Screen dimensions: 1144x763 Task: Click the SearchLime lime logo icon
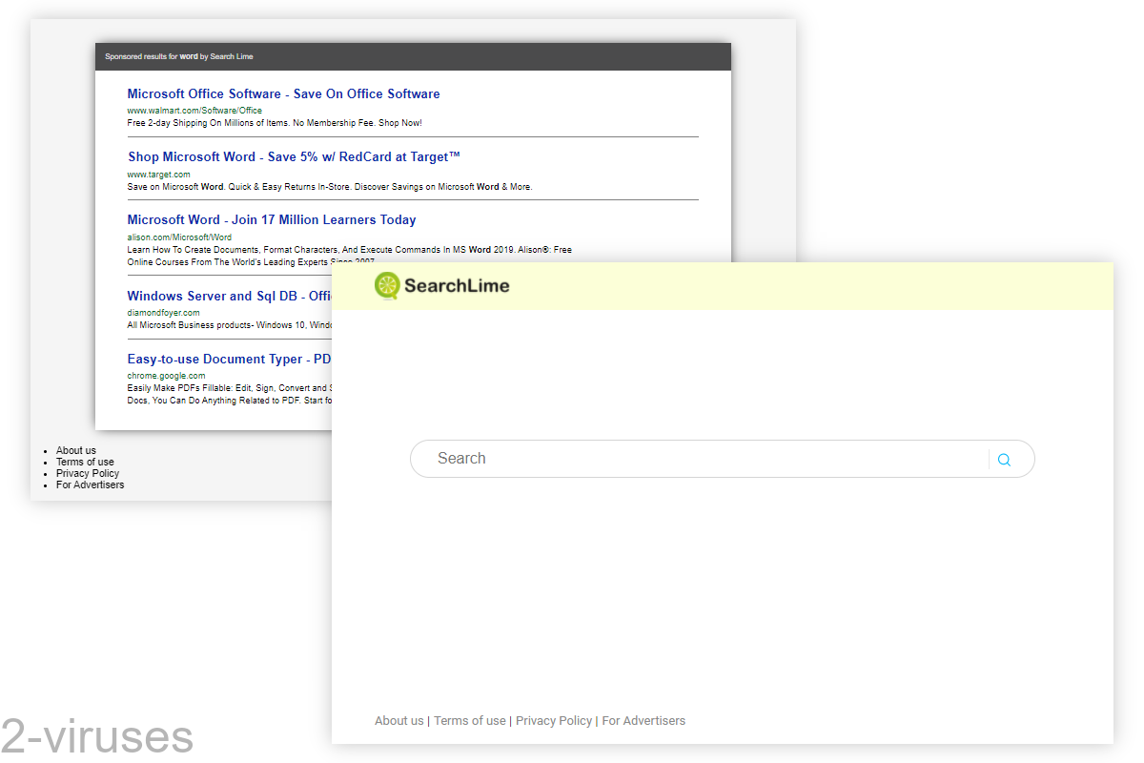point(387,284)
